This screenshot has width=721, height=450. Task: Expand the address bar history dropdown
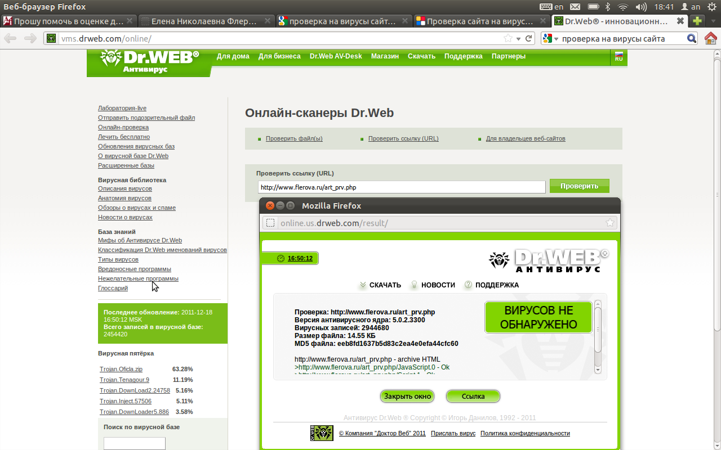(519, 39)
